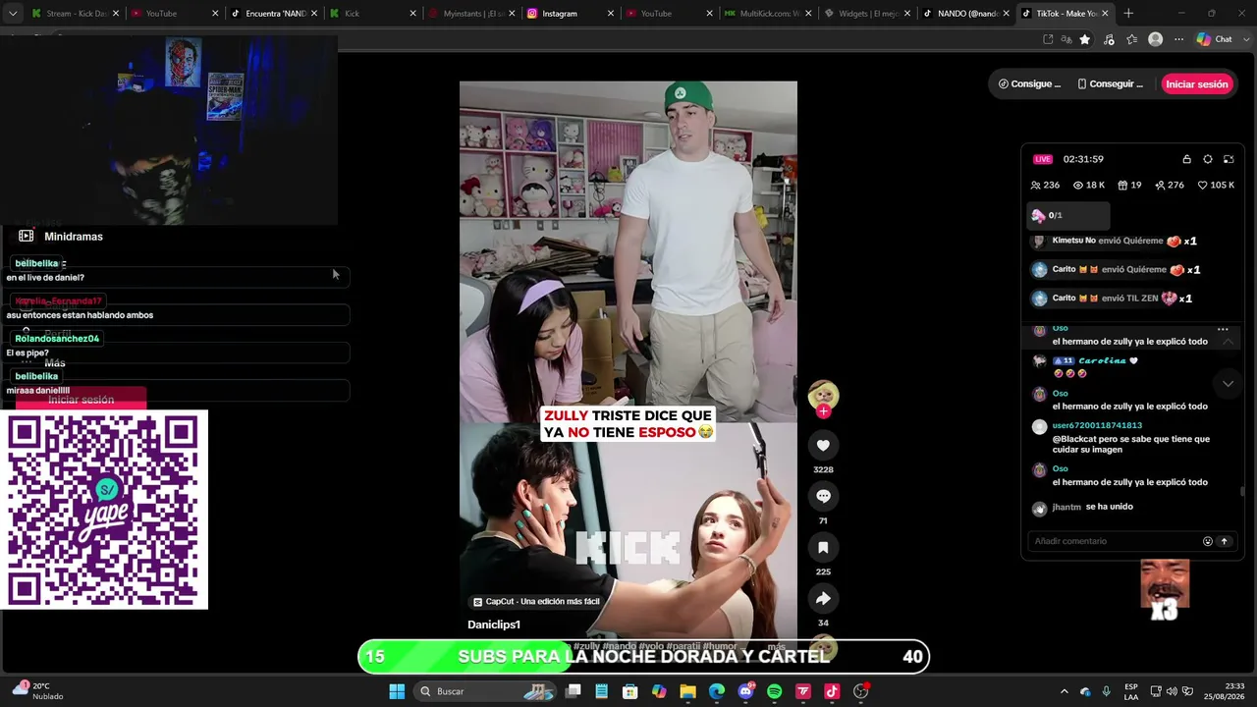1257x707 pixels.
Task: Open the Notepad icon in the taskbar
Action: 602,691
